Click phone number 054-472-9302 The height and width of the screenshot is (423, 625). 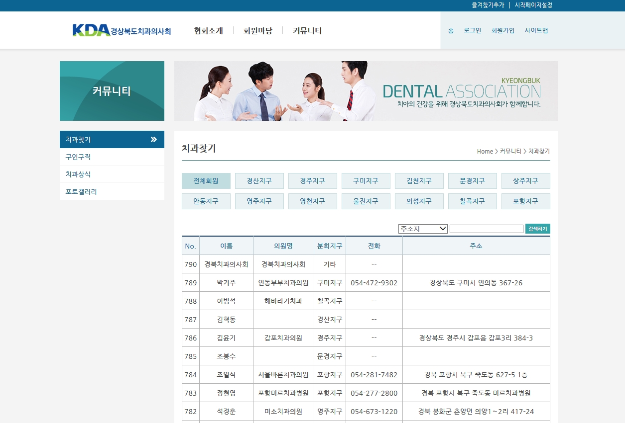pos(374,283)
